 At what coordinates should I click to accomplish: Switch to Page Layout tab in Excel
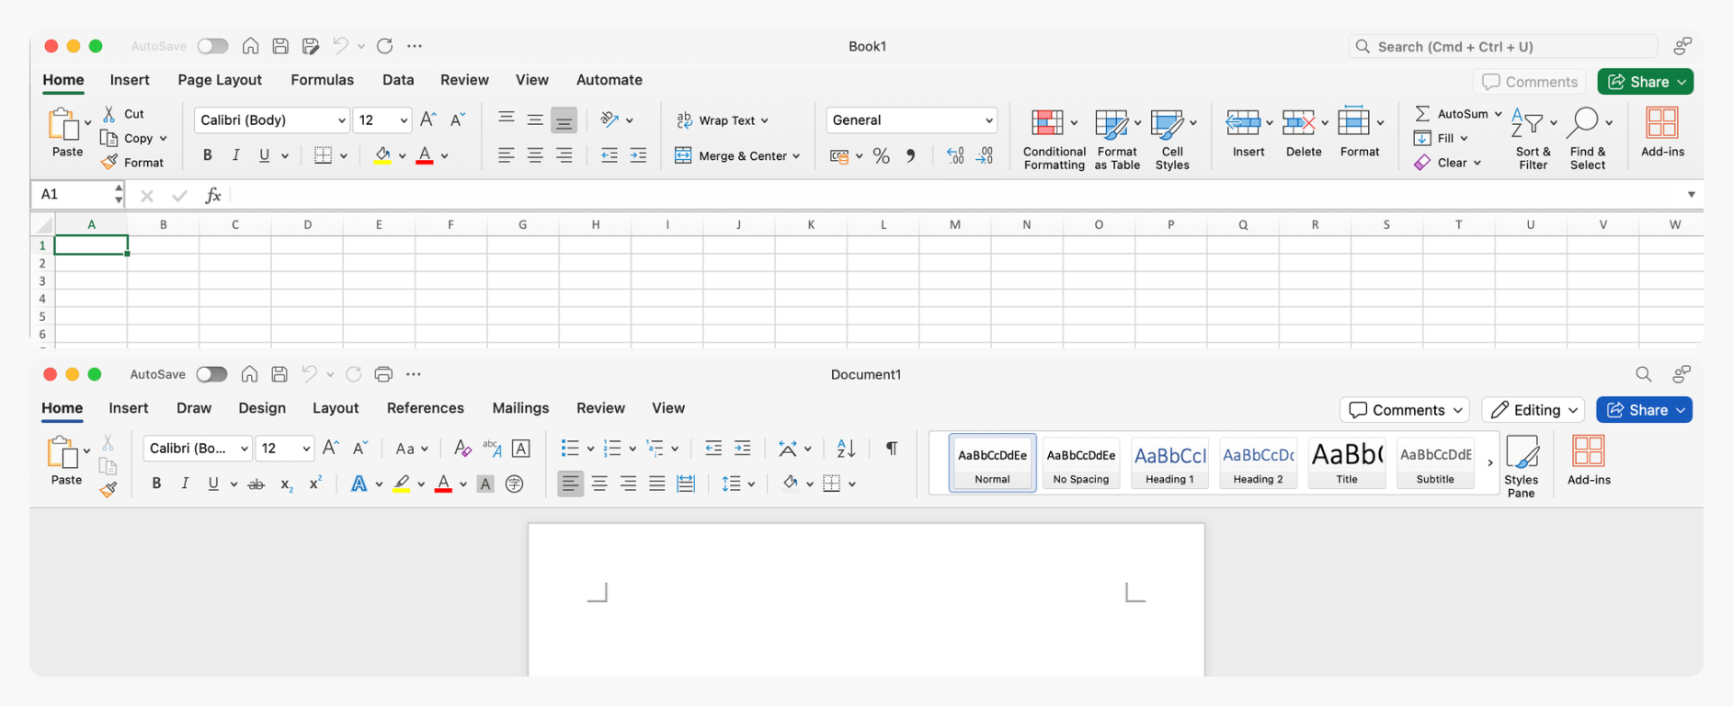coord(220,80)
